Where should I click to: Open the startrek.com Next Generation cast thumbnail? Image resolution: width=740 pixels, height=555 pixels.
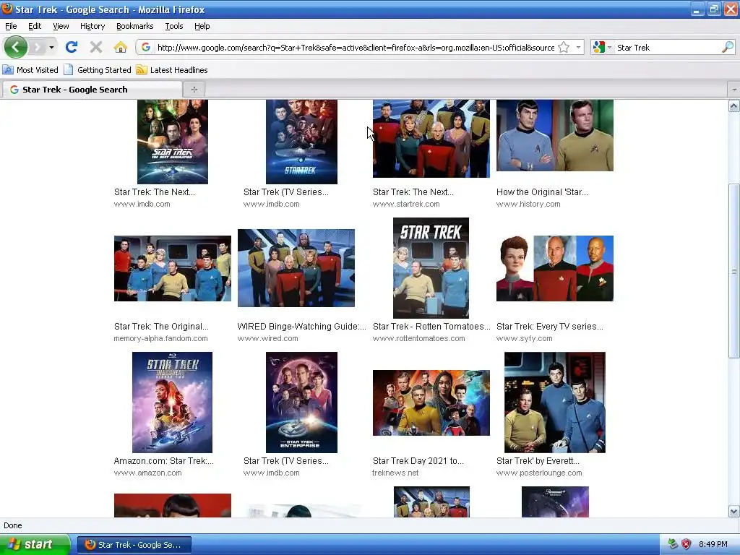click(431, 139)
